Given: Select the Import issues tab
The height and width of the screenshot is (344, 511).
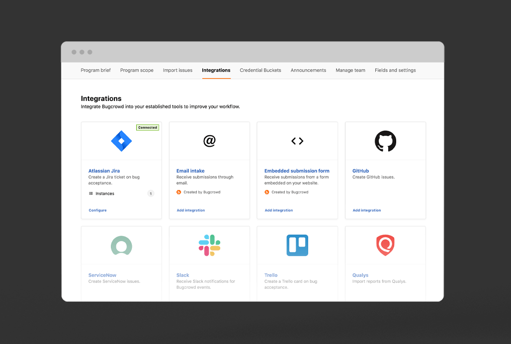Looking at the screenshot, I should pyautogui.click(x=177, y=70).
